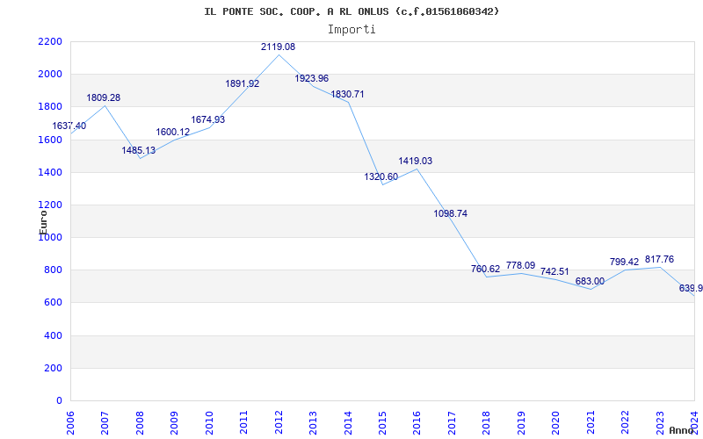
Task: Click the y-axis tick 1400
Action: (x=50, y=172)
